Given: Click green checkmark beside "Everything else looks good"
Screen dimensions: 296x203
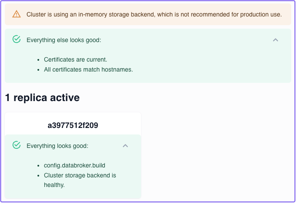Looking at the screenshot, I should click(17, 39).
